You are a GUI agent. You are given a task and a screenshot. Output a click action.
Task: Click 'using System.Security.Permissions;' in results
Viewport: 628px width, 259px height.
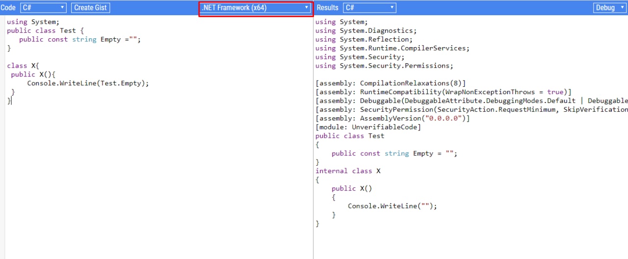[x=385, y=66]
